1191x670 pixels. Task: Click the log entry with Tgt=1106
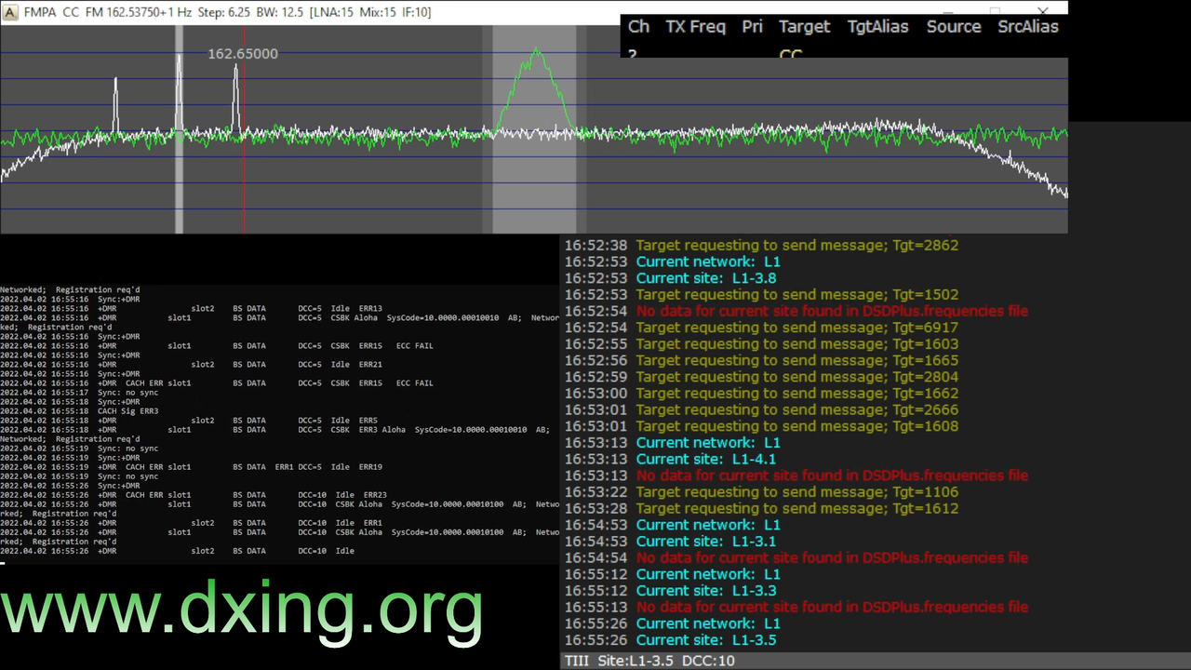761,492
